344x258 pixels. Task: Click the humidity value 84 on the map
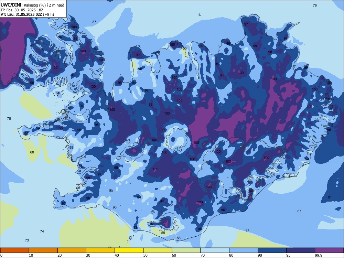57,93
